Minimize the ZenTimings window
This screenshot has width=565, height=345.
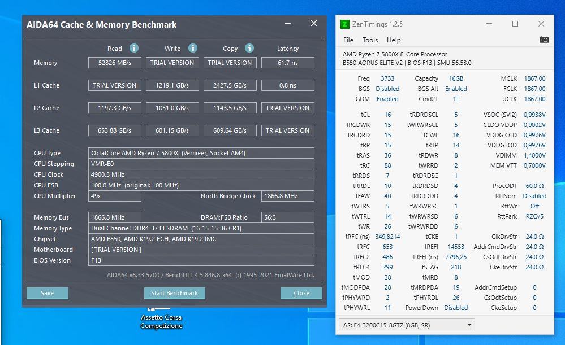[489, 24]
